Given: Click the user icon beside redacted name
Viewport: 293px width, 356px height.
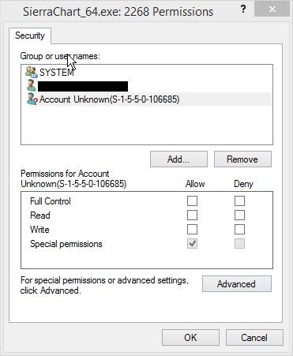Looking at the screenshot, I should pyautogui.click(x=32, y=86).
